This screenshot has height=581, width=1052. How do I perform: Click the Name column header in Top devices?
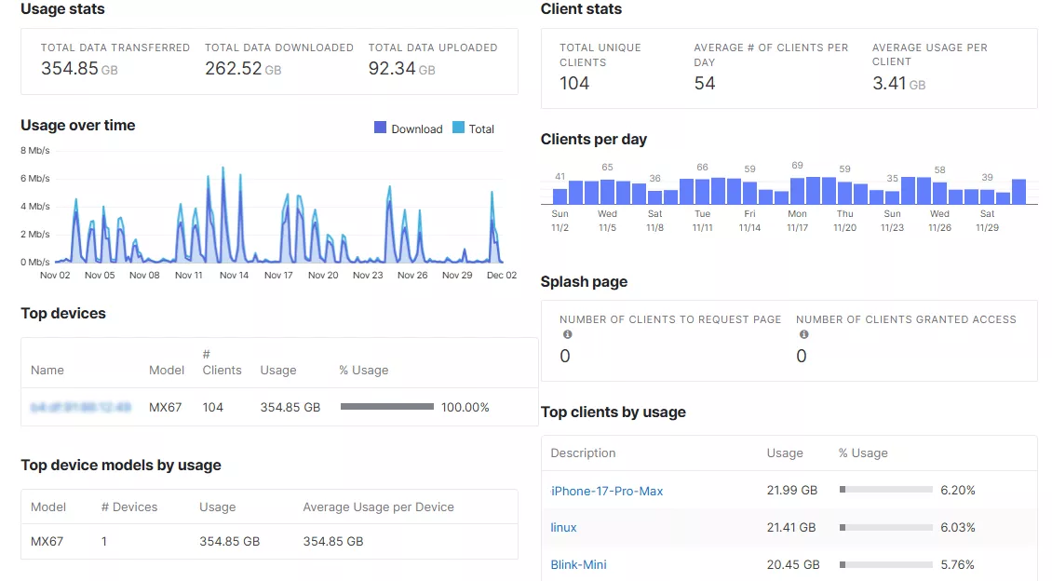47,370
